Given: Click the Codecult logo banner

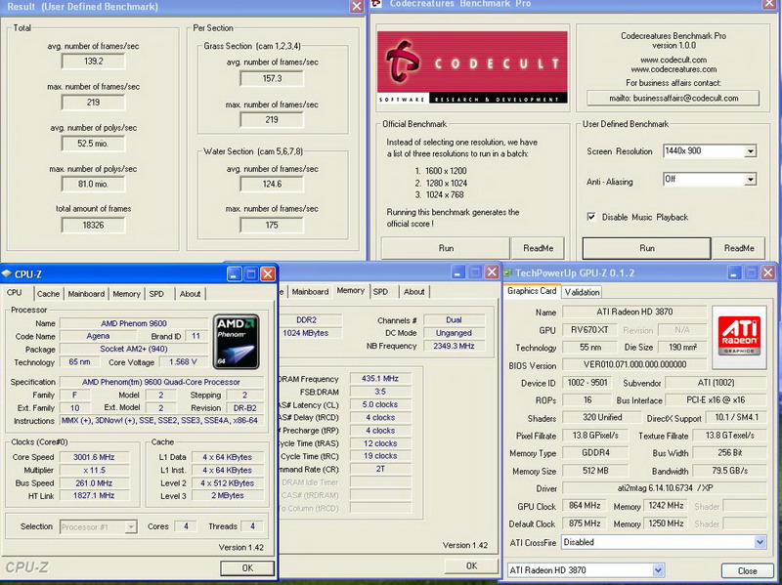Looking at the screenshot, I should (x=474, y=65).
